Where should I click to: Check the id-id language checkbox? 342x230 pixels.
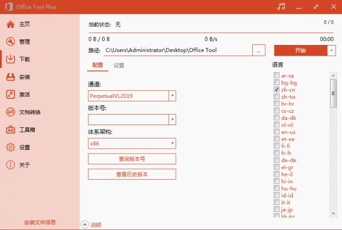pos(277,195)
